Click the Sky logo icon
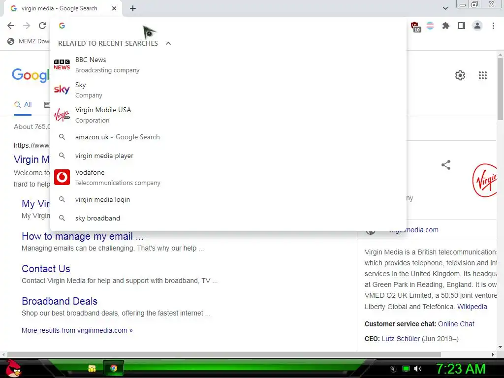 pos(62,90)
